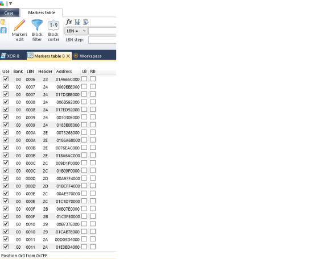Viewport: 313px width, 259px height.
Task: Check LB box for address 007030E000
Action: coord(84,117)
